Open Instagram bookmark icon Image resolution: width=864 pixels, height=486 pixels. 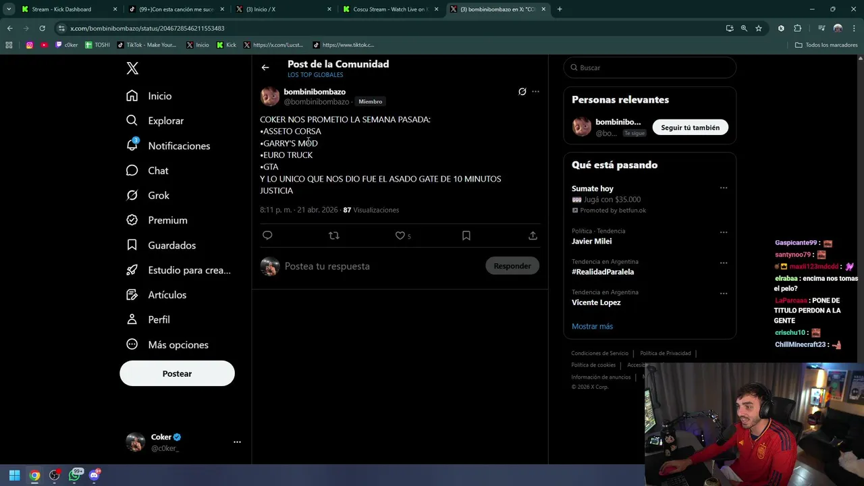[x=30, y=45]
